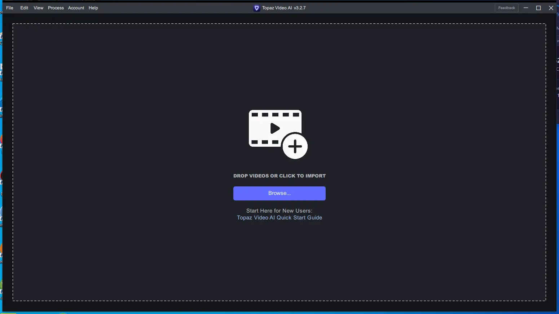Click the Topaz Video AI logo icon
This screenshot has height=314, width=559.
tap(257, 8)
